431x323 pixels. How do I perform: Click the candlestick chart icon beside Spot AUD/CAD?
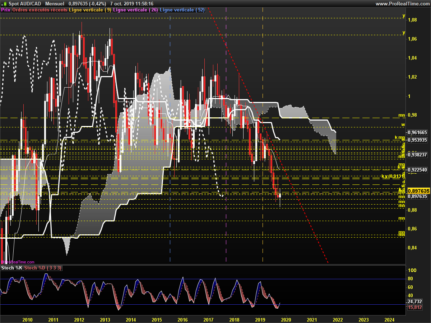[x=4, y=3]
